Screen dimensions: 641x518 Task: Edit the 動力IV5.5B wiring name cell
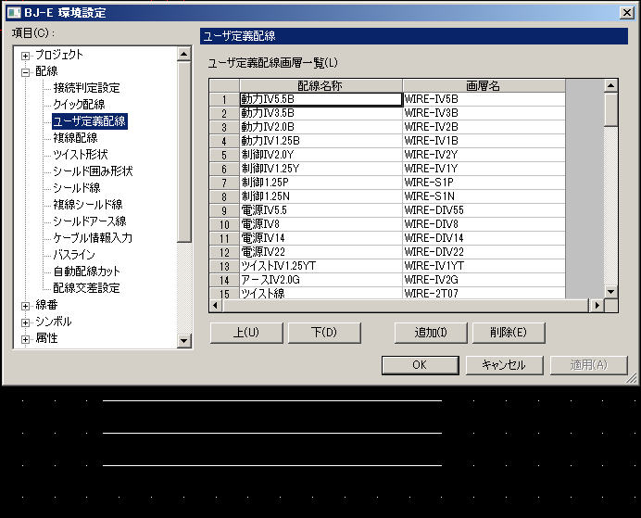tap(320, 99)
